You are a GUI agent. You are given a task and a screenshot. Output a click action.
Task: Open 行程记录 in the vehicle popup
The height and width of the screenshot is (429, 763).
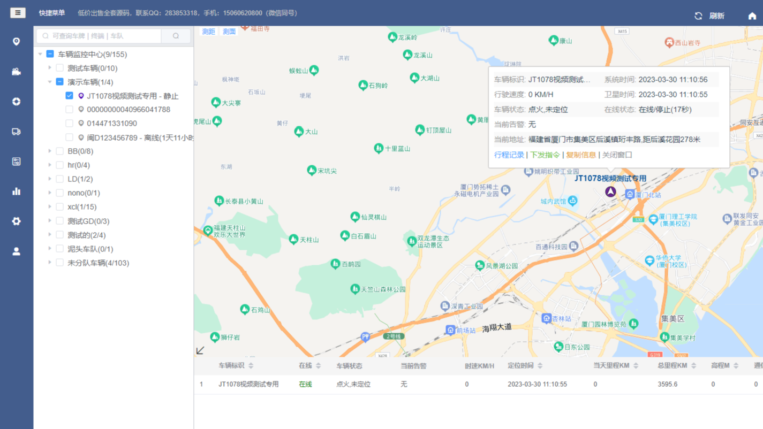(x=509, y=155)
